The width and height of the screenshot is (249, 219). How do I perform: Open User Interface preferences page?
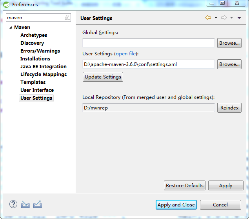[37, 90]
